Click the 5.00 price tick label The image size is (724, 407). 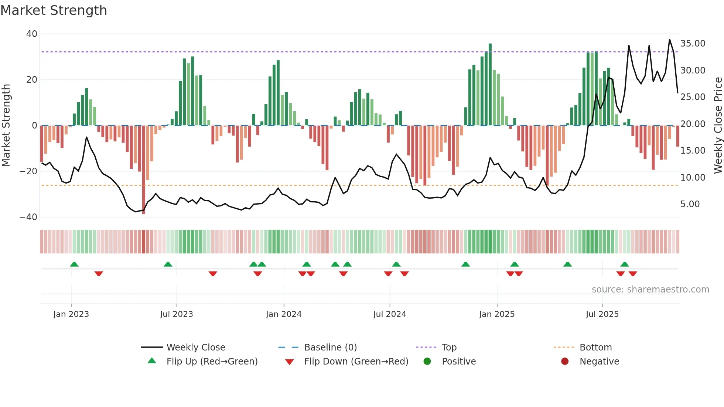(690, 204)
